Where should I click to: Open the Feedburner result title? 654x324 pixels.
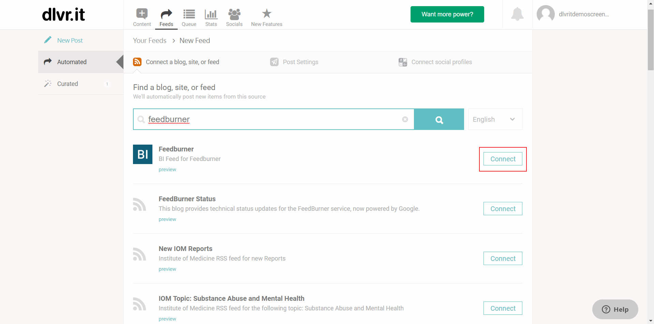[x=176, y=149]
